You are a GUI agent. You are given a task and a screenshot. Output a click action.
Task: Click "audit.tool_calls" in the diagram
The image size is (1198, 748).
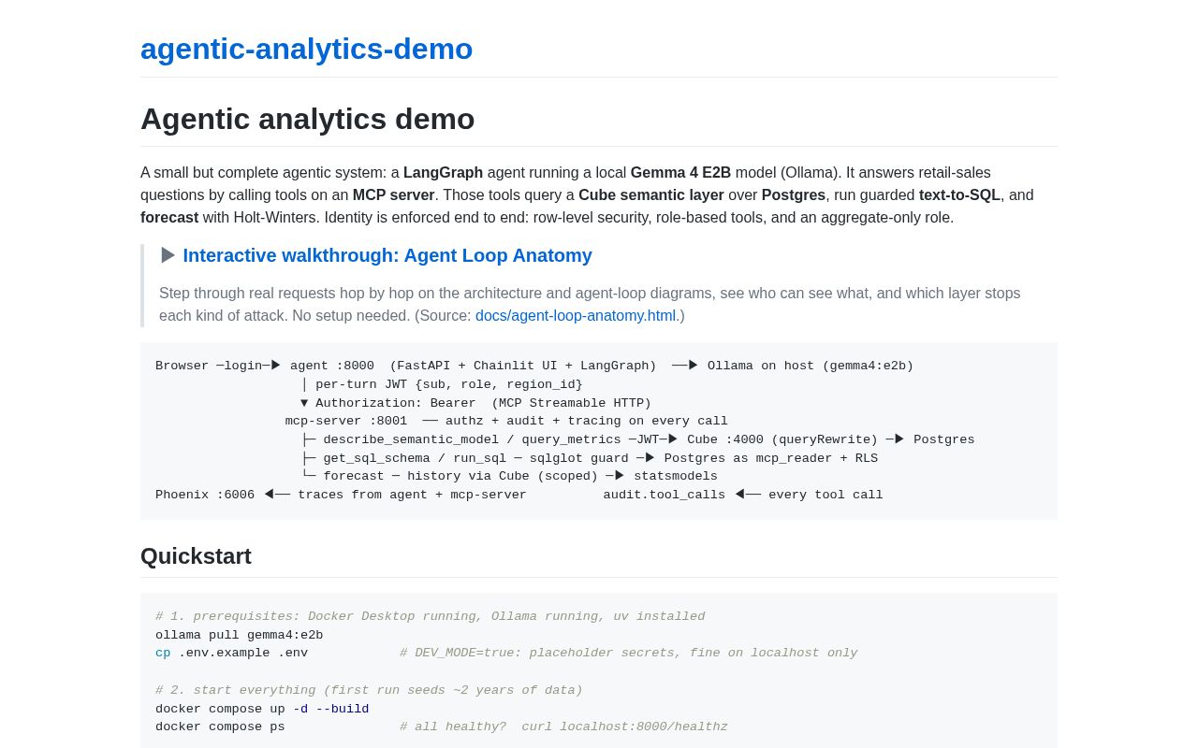click(x=665, y=495)
